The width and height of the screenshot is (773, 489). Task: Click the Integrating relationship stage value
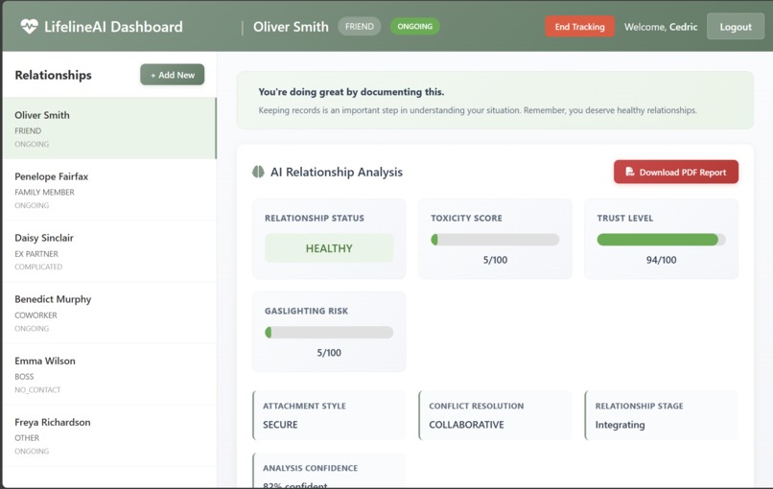pos(620,425)
